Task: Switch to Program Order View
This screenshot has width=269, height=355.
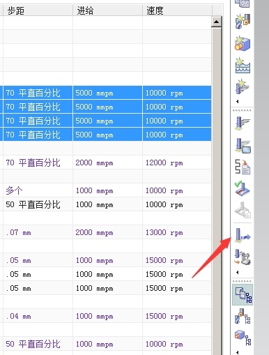Action: pyautogui.click(x=243, y=295)
